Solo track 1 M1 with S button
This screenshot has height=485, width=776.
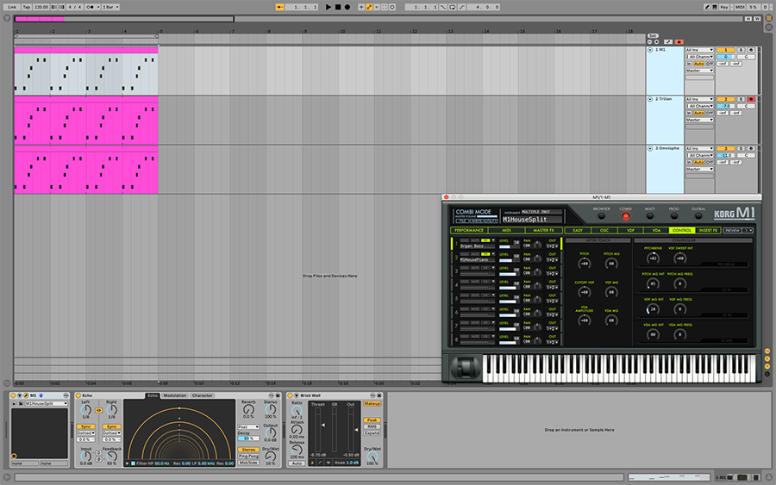(741, 50)
